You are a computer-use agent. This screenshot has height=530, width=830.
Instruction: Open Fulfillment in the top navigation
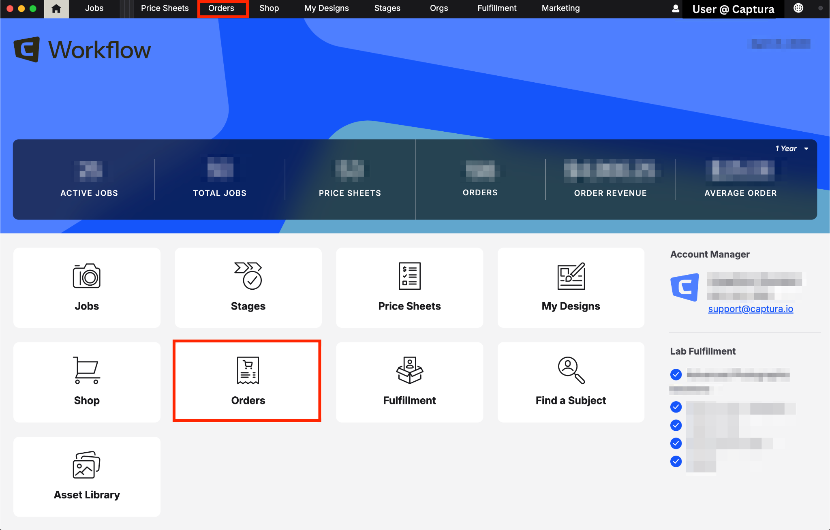(x=497, y=8)
